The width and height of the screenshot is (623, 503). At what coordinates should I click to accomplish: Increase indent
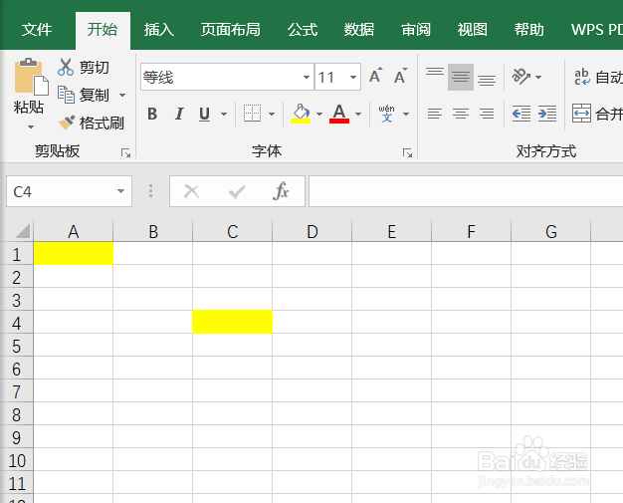pyautogui.click(x=547, y=115)
